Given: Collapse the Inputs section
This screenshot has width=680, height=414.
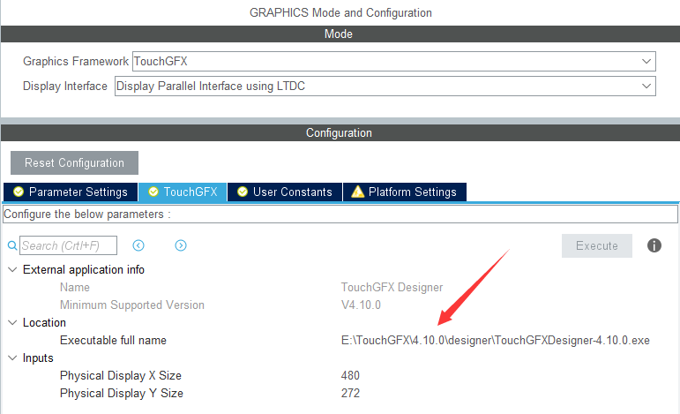Looking at the screenshot, I should pos(12,358).
